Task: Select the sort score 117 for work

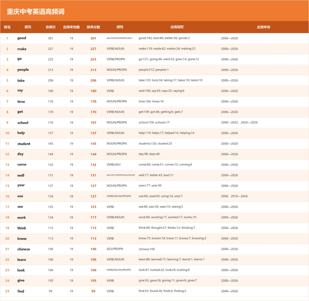Action: [x=93, y=217]
